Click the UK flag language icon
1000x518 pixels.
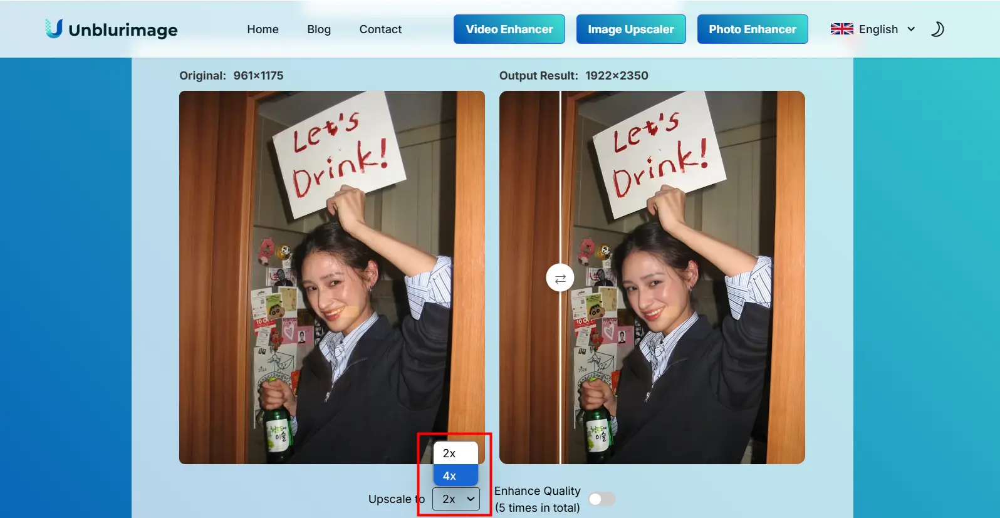[x=841, y=29]
